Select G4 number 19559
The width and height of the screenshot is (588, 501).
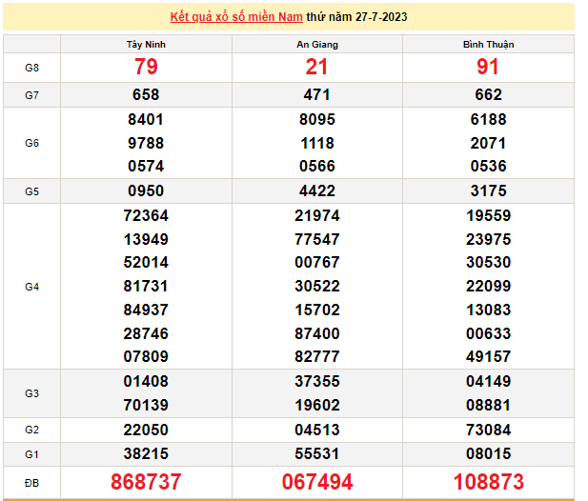pyautogui.click(x=488, y=215)
